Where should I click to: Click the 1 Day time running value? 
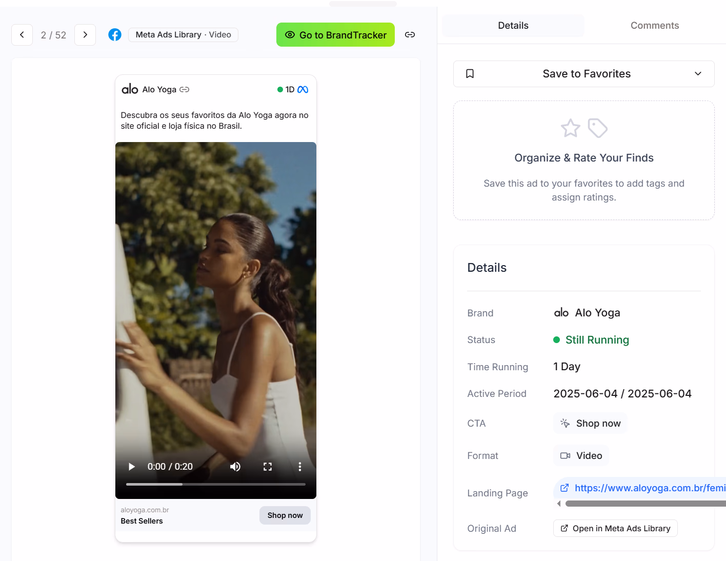point(567,367)
